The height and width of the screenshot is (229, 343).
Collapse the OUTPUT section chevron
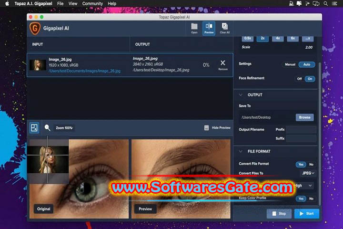pos(241,95)
